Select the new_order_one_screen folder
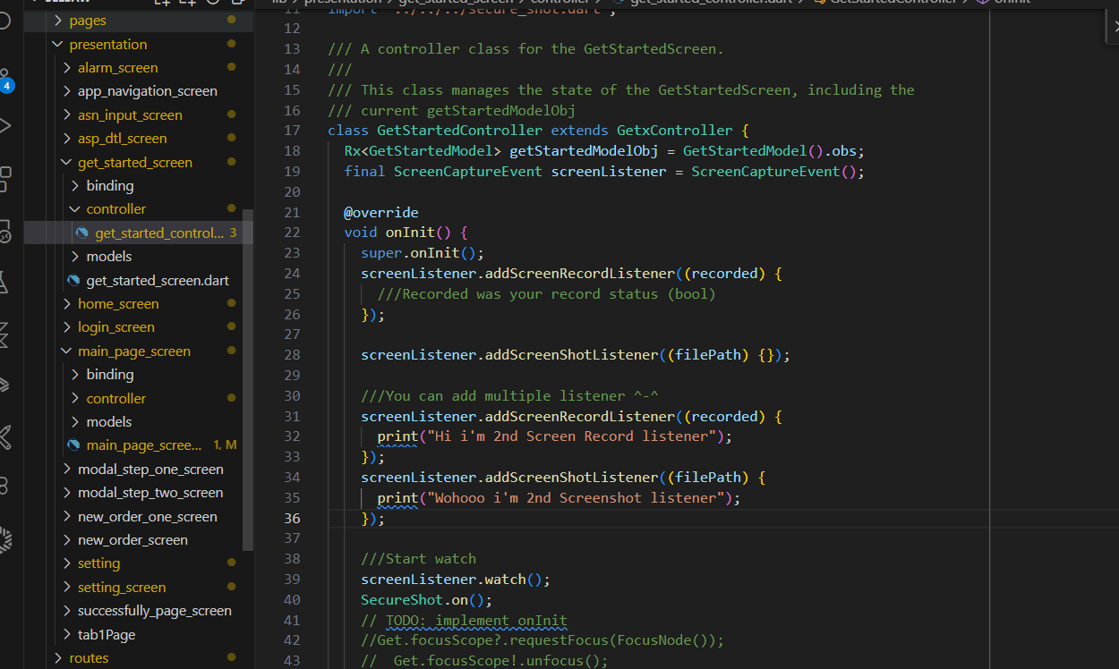 click(x=148, y=516)
